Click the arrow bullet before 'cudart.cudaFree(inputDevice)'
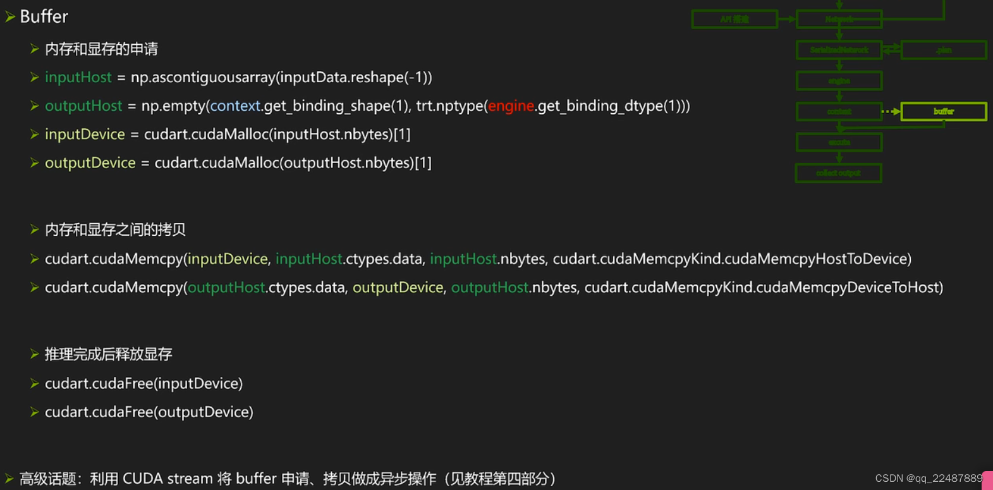The height and width of the screenshot is (490, 993). [35, 383]
